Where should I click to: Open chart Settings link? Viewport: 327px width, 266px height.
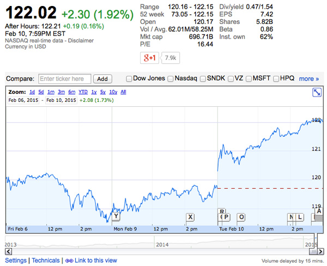(x=16, y=261)
